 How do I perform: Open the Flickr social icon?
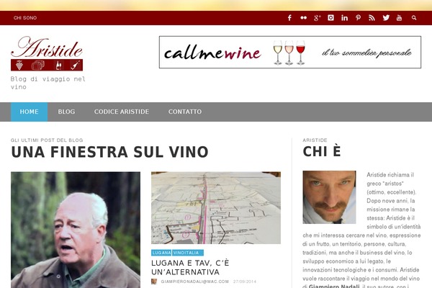(303, 18)
